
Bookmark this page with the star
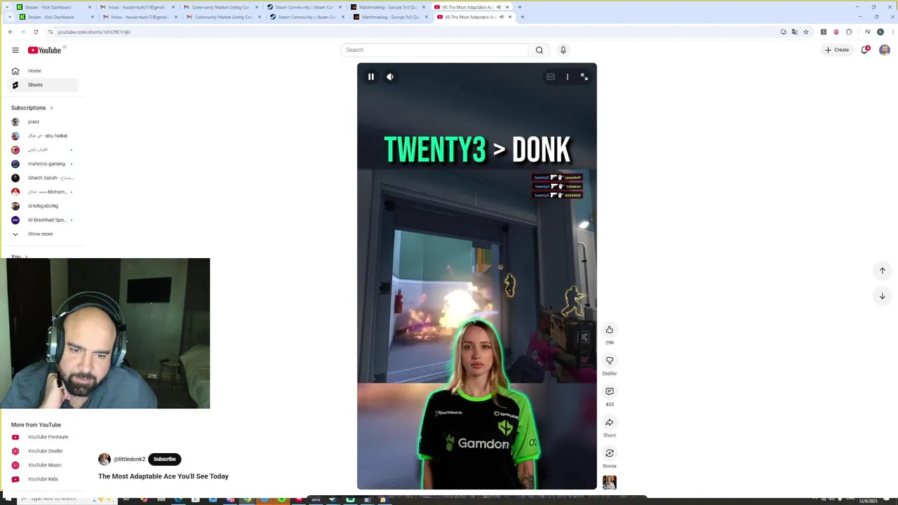806,32
